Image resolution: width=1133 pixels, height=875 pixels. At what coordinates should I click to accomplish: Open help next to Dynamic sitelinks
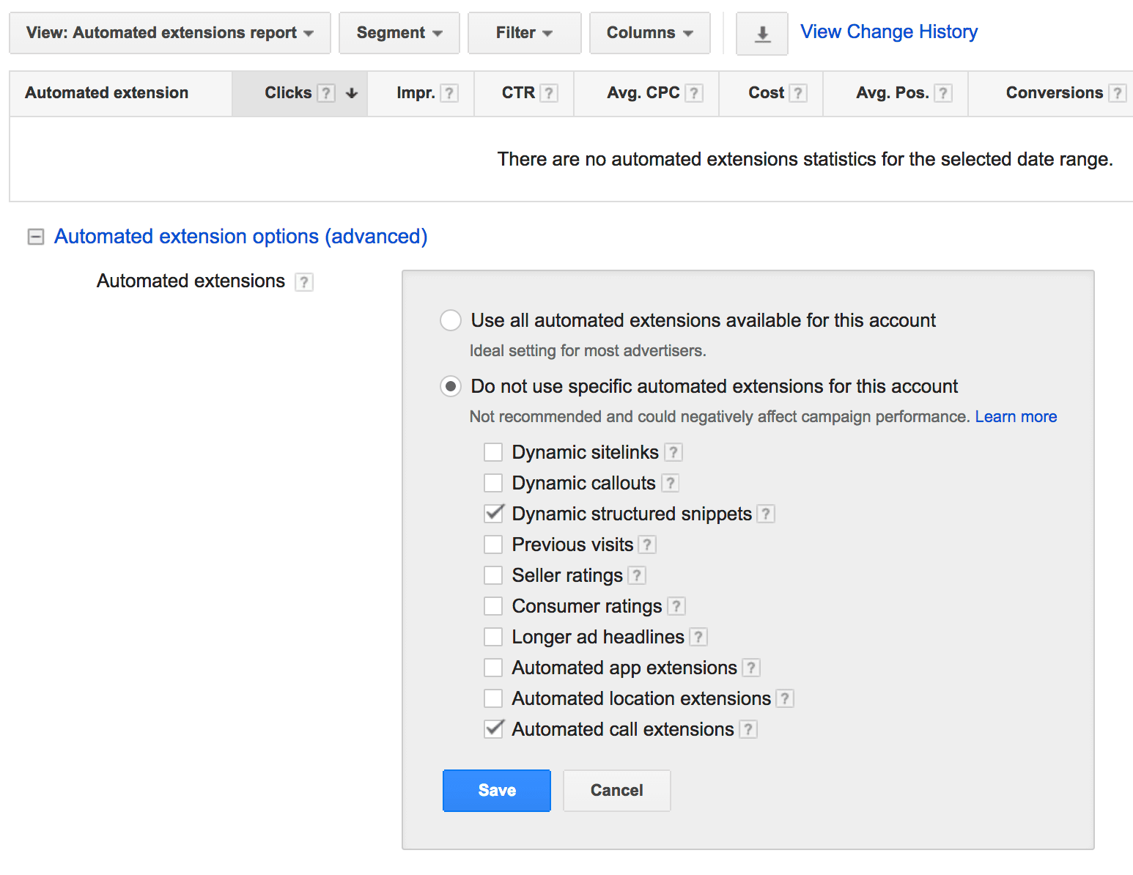point(673,452)
